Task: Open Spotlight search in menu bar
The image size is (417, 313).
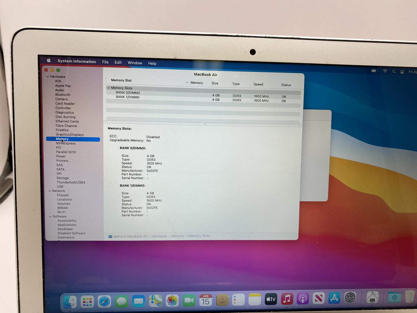Action: [394, 71]
